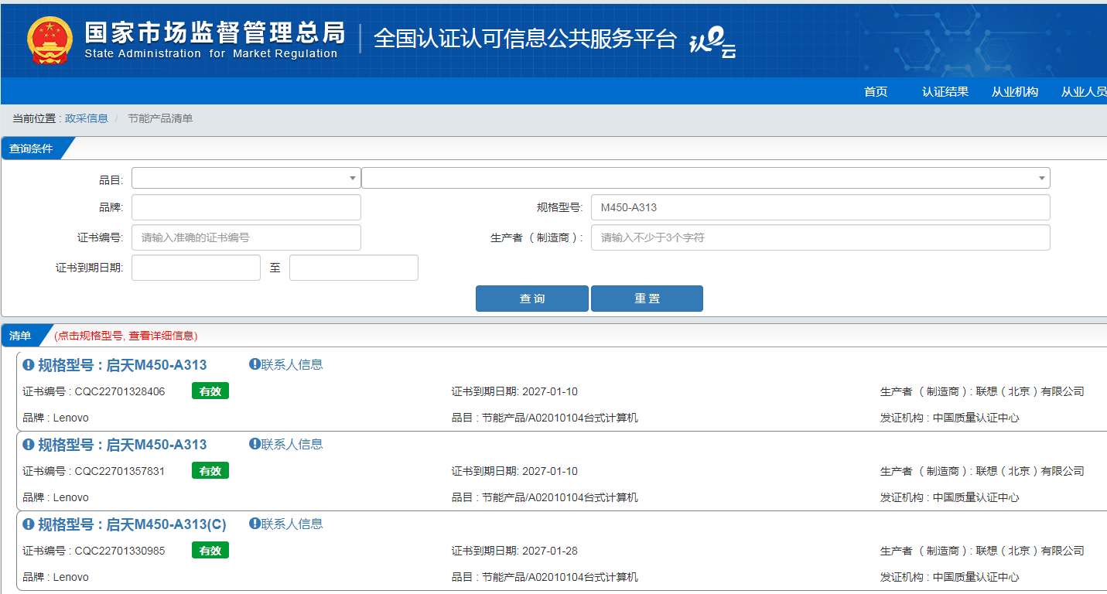1107x594 pixels.
Task: Go to 认证结果 menu item
Action: pos(945,91)
